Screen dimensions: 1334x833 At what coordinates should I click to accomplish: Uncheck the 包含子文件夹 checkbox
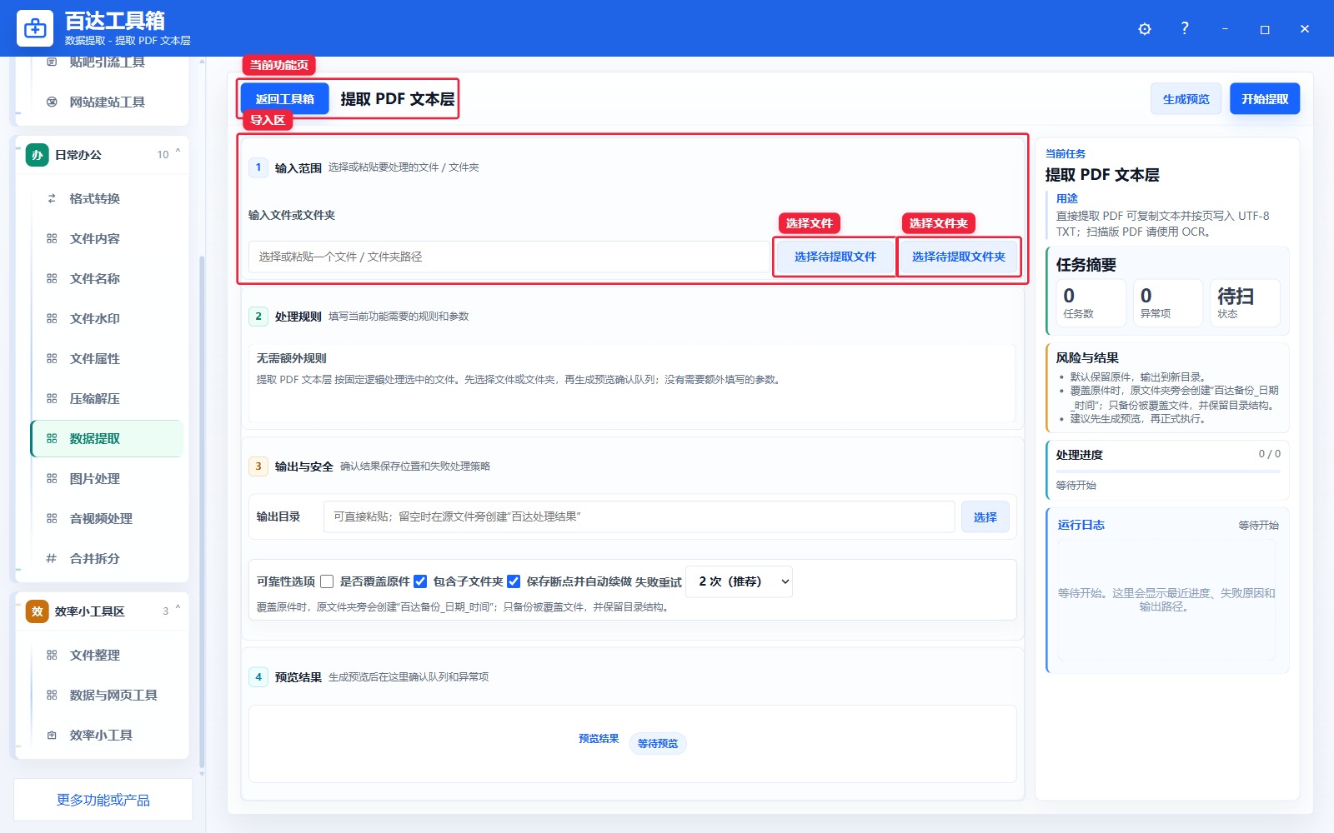(x=420, y=581)
